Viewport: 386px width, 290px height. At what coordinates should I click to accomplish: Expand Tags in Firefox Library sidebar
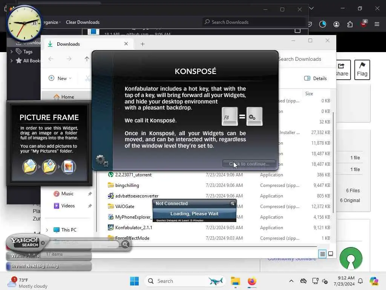(11, 52)
